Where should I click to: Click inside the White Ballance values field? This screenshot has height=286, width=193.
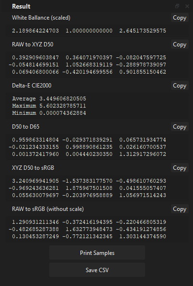97,31
